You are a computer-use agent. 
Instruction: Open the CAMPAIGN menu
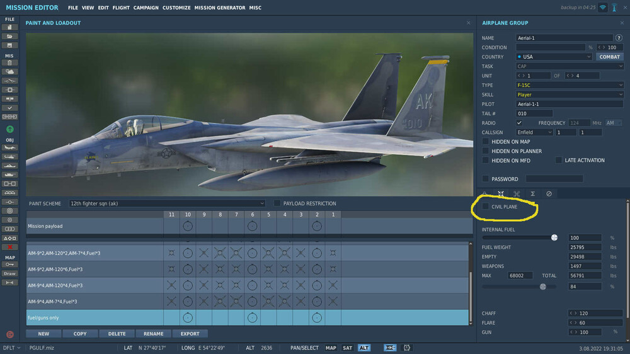(146, 8)
